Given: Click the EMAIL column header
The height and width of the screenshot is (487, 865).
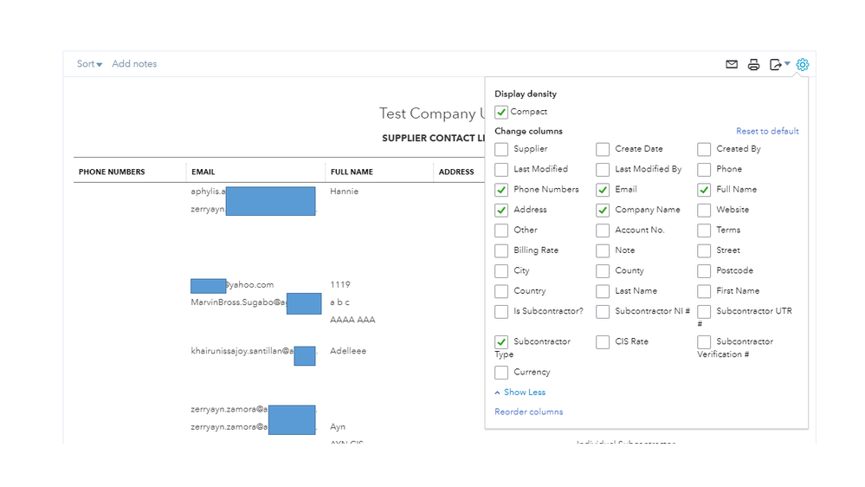Looking at the screenshot, I should [203, 172].
